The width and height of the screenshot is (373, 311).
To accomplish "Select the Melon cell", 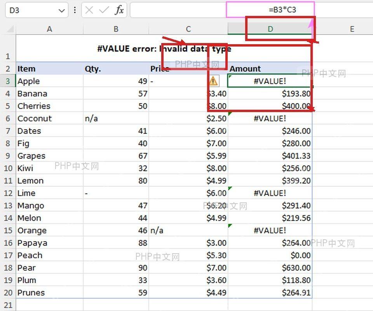I will (x=49, y=218).
